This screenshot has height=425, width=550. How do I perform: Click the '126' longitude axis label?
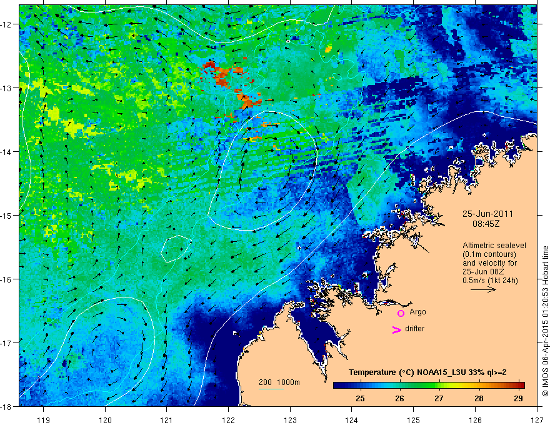[x=475, y=420]
